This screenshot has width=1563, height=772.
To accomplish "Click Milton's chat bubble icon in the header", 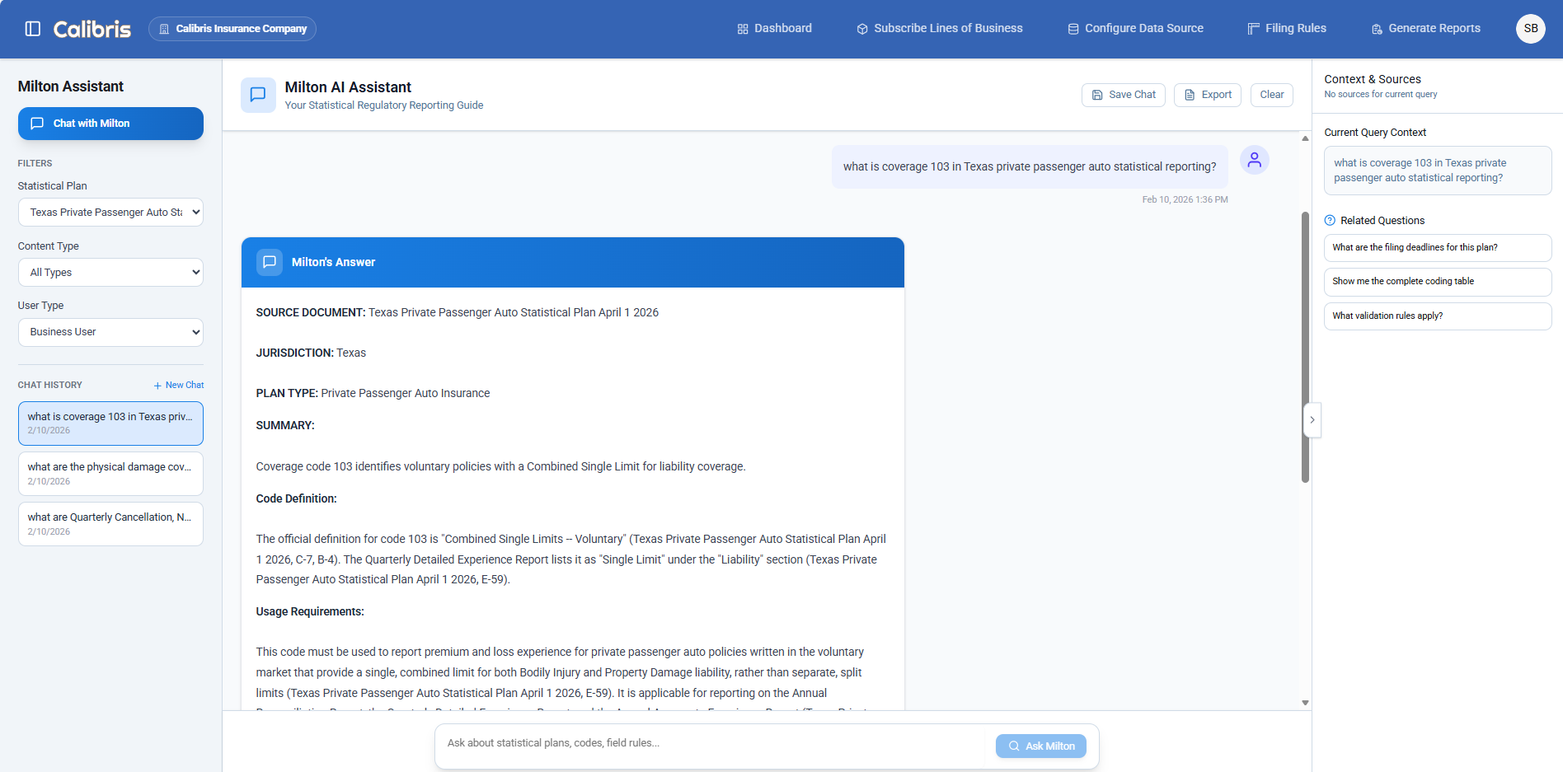I will tap(258, 95).
